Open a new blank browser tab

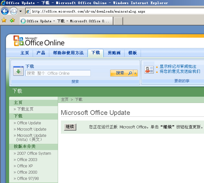pos(118,21)
